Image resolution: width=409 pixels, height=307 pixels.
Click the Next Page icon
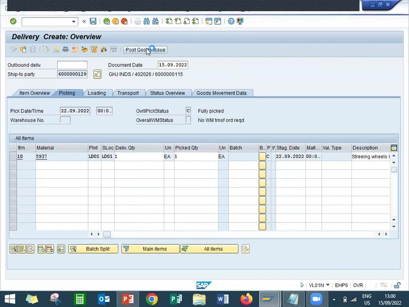point(187,21)
